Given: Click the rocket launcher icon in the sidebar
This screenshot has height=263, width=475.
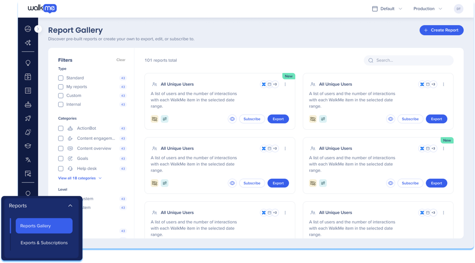Looking at the screenshot, I should pyautogui.click(x=28, y=118).
